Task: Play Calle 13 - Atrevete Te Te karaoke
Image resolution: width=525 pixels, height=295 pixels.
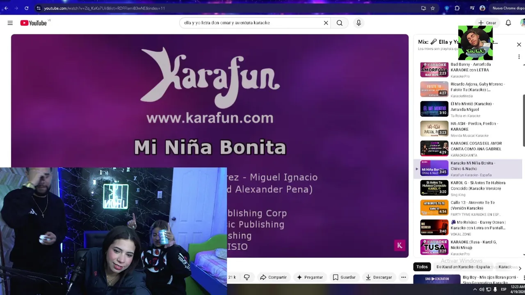Action: tap(468, 208)
